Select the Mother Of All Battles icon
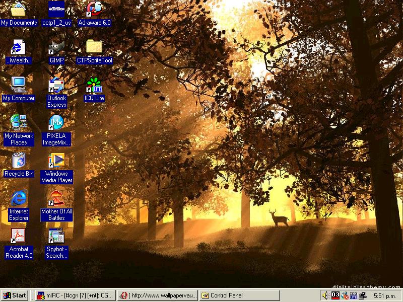Image resolution: width=403 pixels, height=302 pixels. [x=56, y=199]
